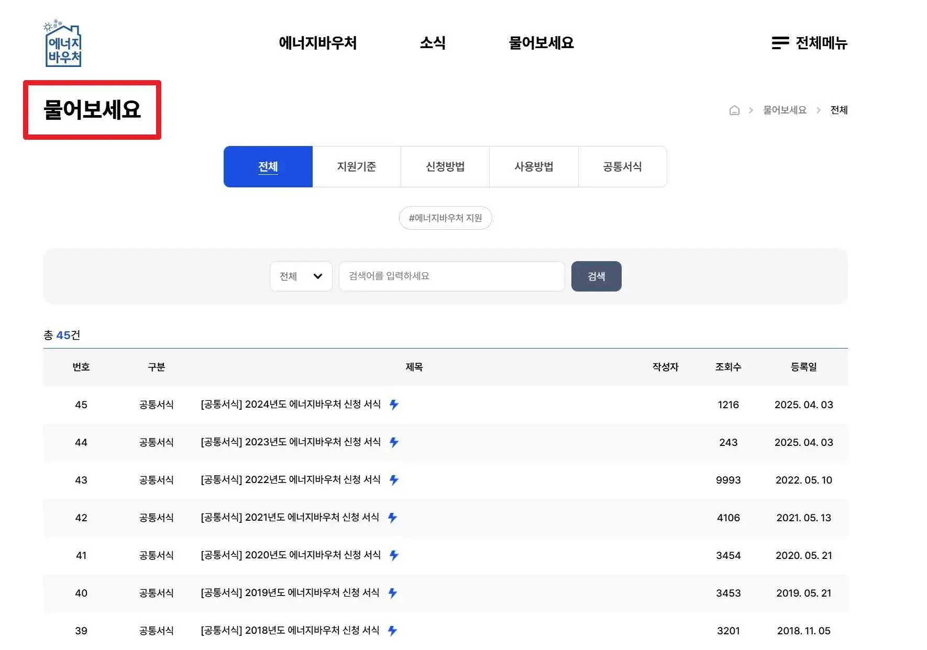
Task: Expand the breadcrumb 물어보세요 entry
Action: (x=783, y=110)
